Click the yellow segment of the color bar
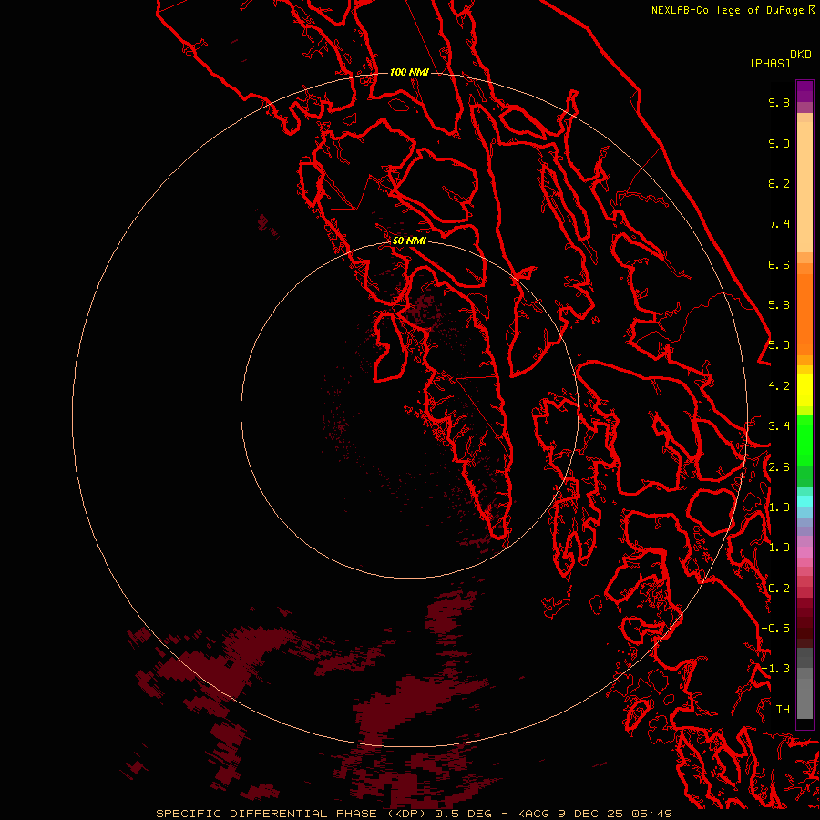The image size is (820, 820). coord(805,390)
